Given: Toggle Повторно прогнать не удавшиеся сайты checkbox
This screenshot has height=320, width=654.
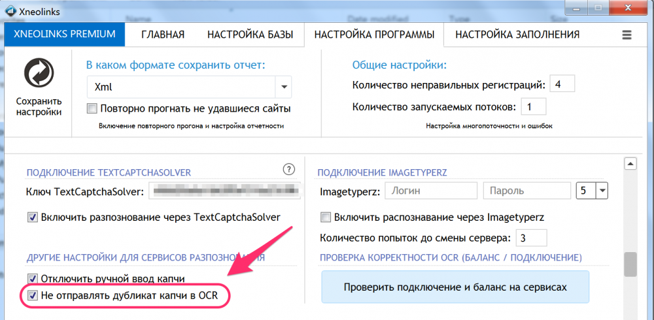Looking at the screenshot, I should point(92,109).
